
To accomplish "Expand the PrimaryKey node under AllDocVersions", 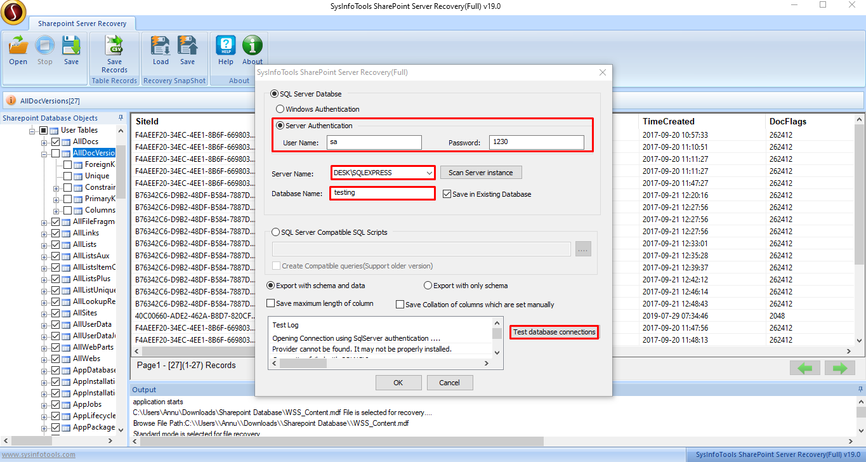I will [57, 199].
